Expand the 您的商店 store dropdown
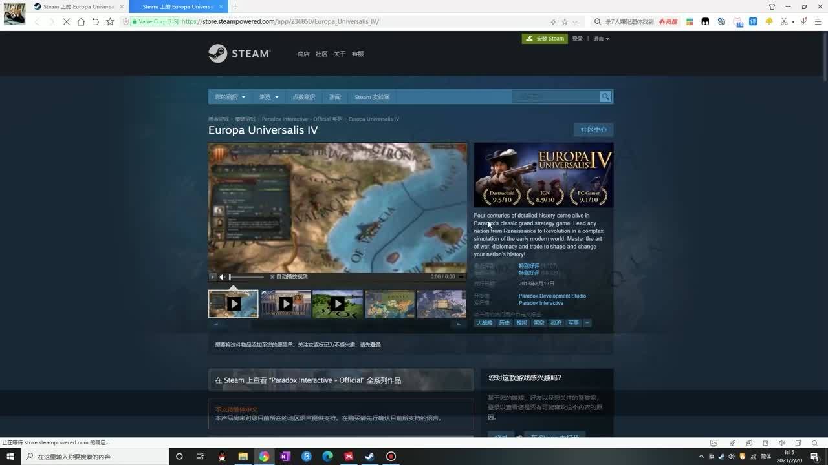 pos(230,97)
